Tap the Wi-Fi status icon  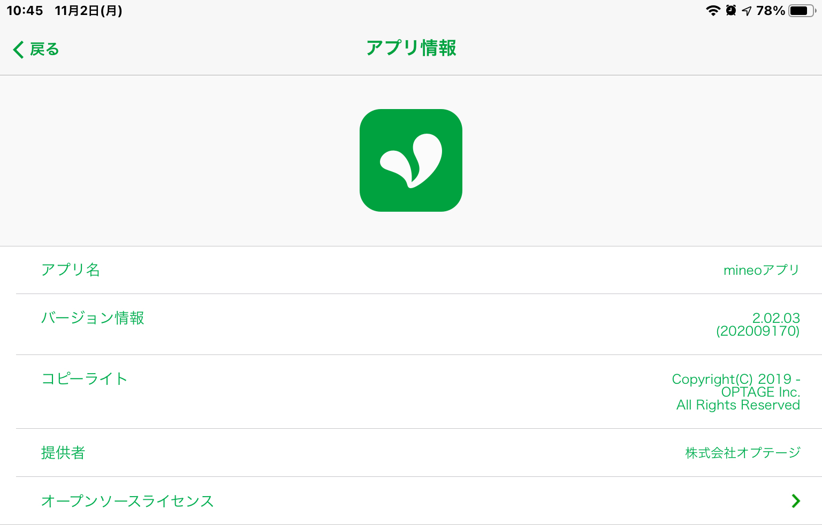click(713, 11)
